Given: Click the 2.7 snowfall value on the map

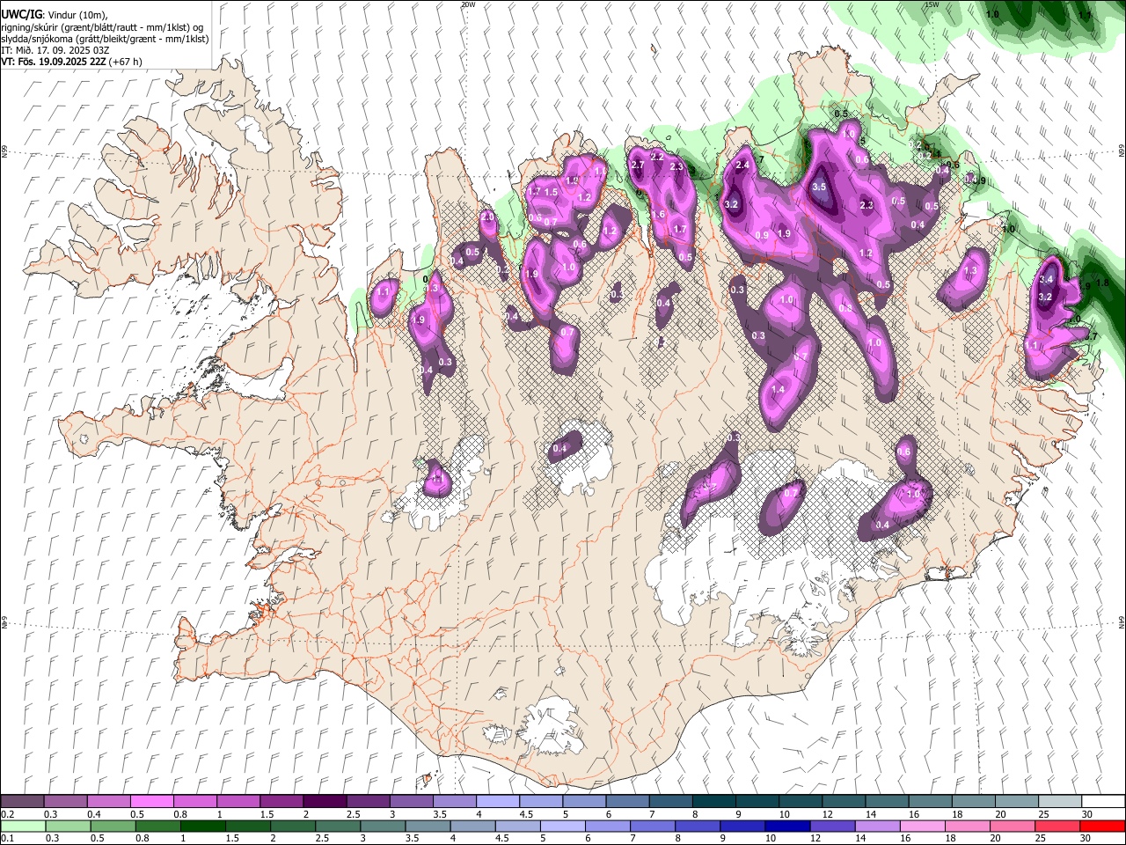Looking at the screenshot, I should pos(638,165).
